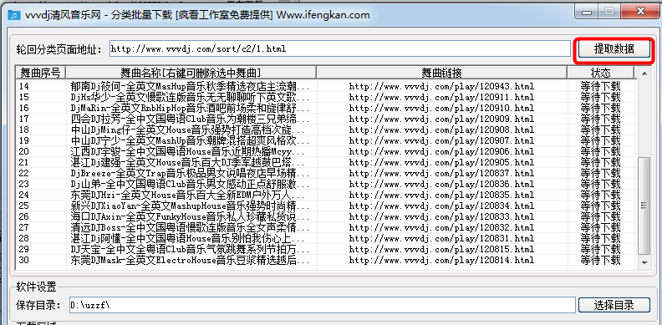This screenshot has height=325, width=662.
Task: Click the app icon in title bar
Action: pos(14,15)
